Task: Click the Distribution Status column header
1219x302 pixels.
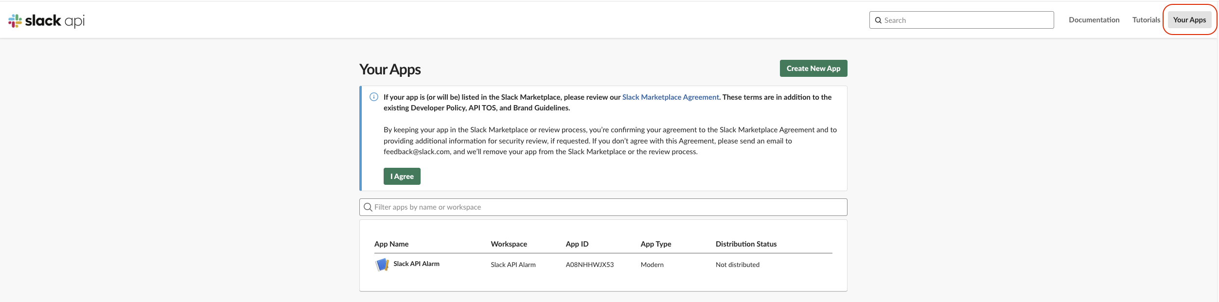Action: [x=746, y=244]
